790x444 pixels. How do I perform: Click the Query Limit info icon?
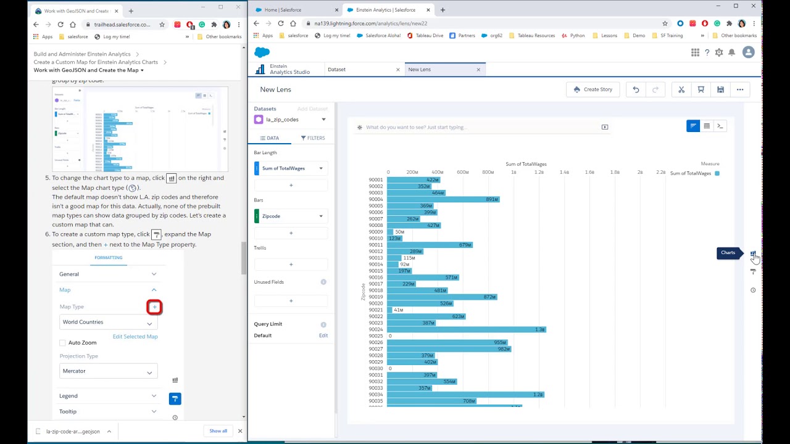coord(323,324)
